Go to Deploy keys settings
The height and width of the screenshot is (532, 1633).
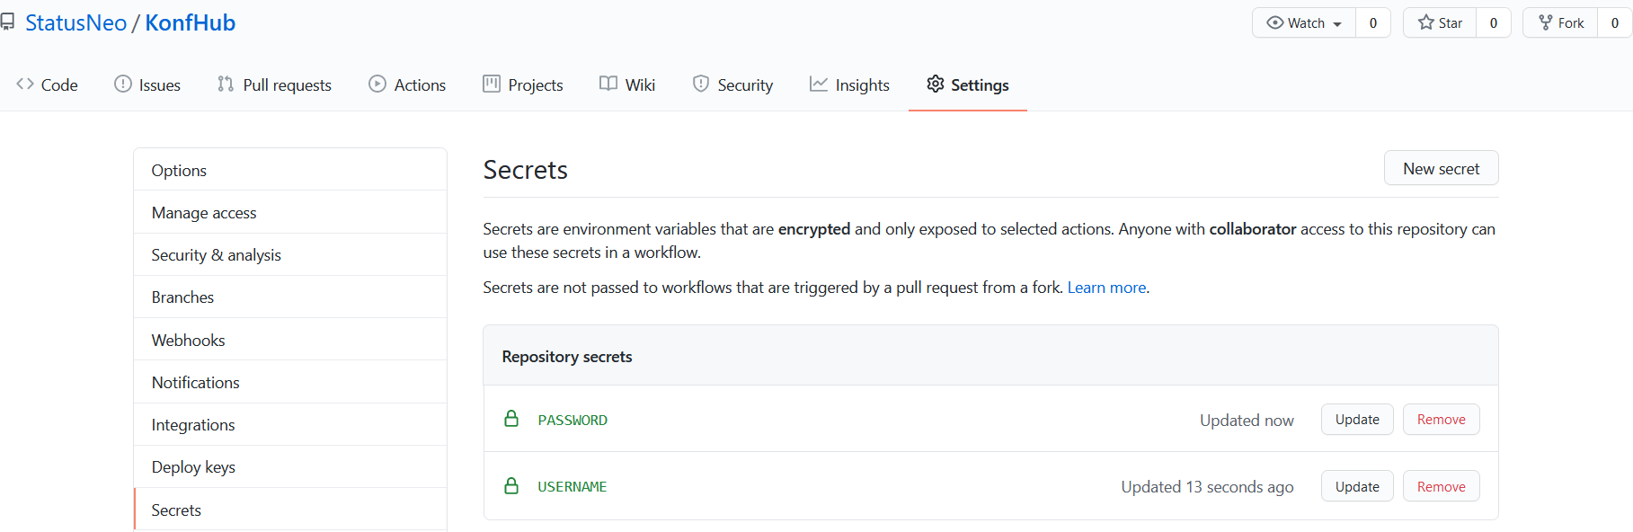(290, 466)
